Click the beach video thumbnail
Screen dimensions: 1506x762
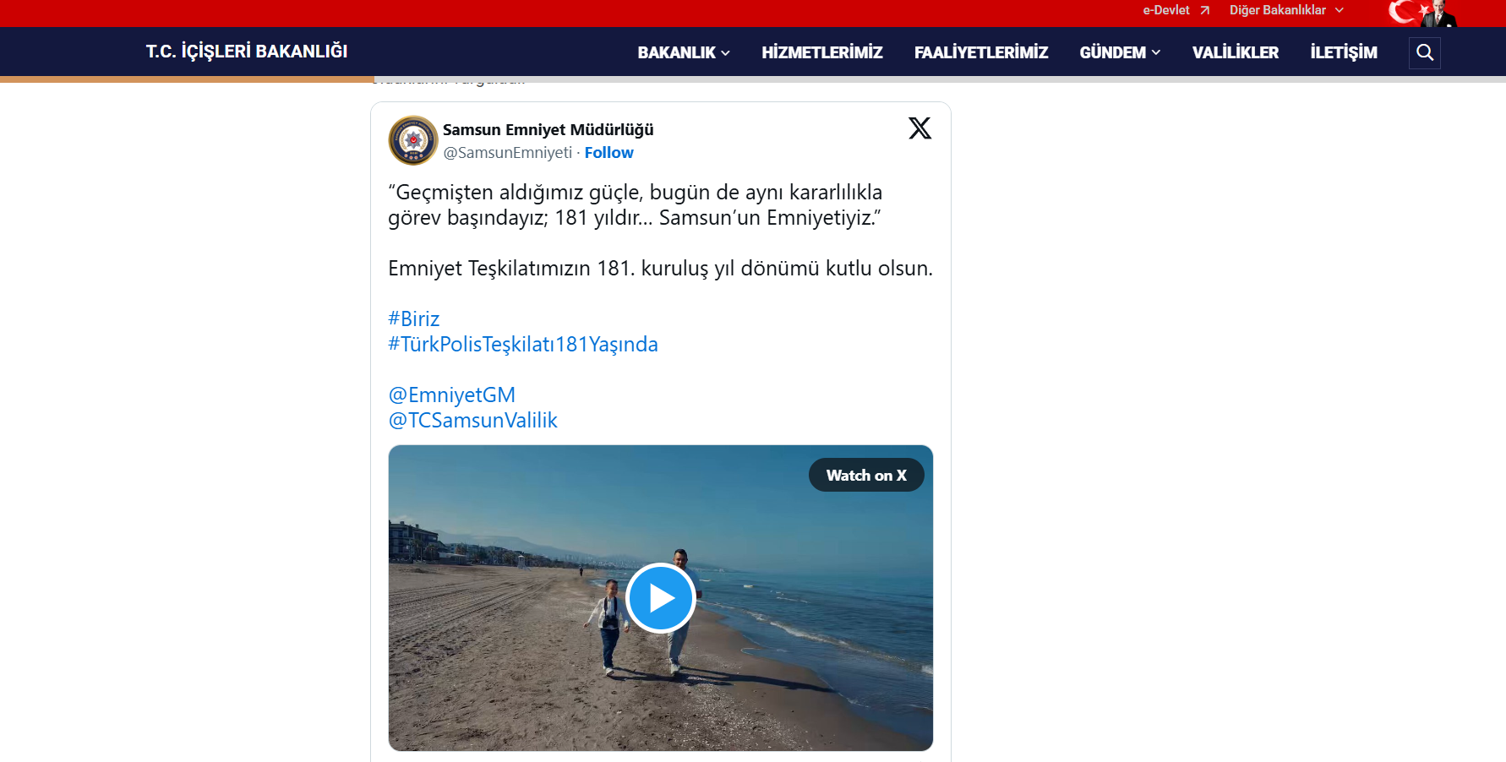point(660,598)
